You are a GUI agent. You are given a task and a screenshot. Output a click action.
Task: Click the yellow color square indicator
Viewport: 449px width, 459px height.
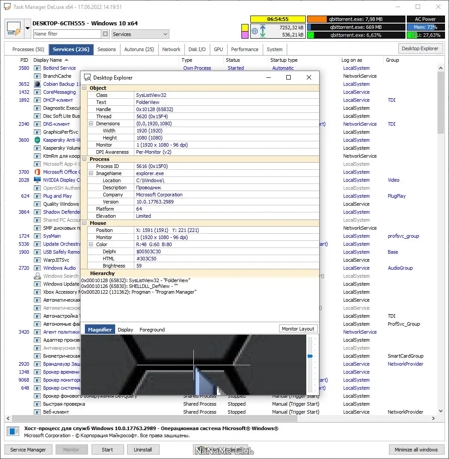click(245, 28)
